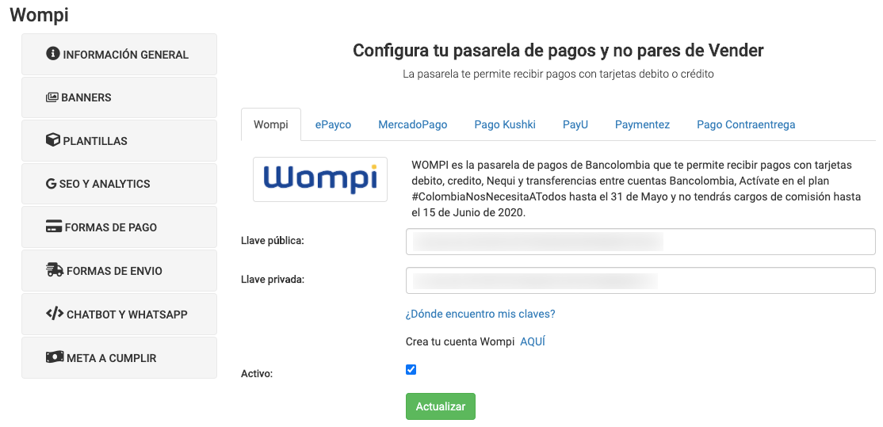Viewport: 883px width, 427px height.
Task: Open SEO y Analytics settings
Action: point(119,184)
